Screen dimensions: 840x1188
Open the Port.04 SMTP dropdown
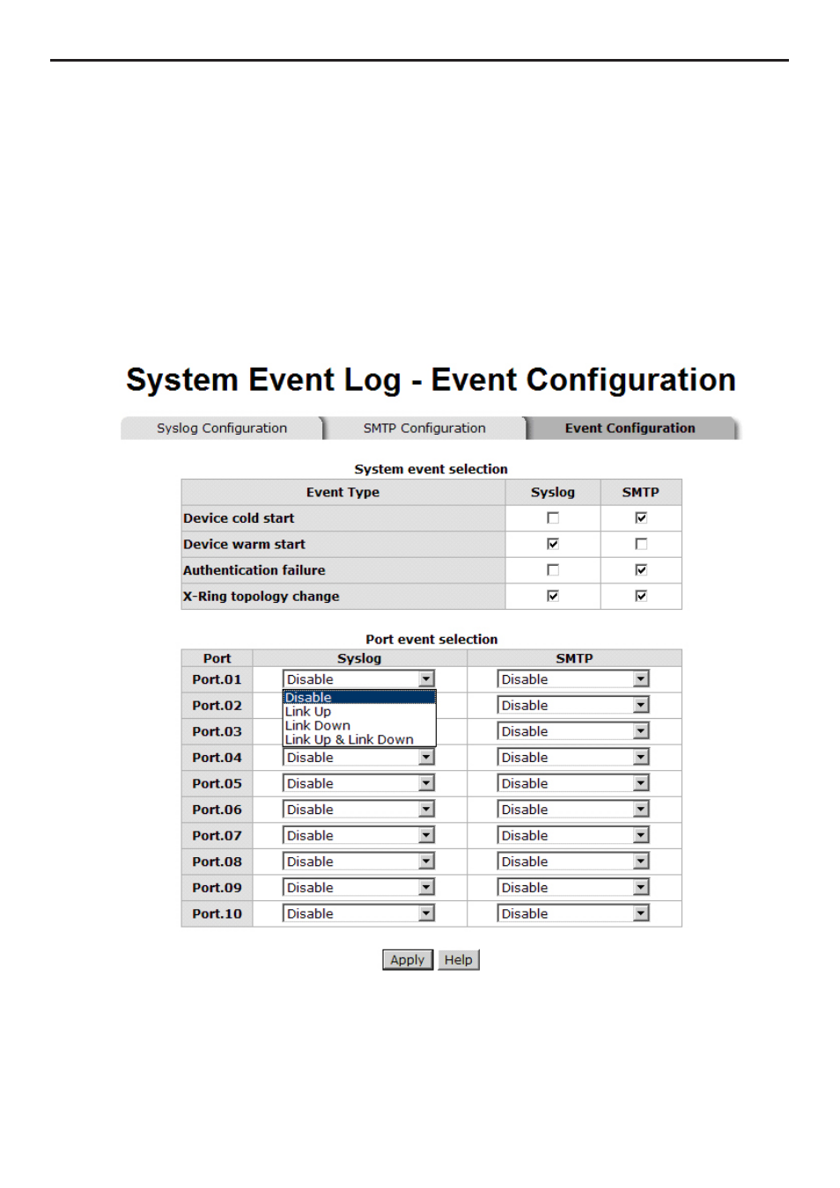[x=573, y=757]
